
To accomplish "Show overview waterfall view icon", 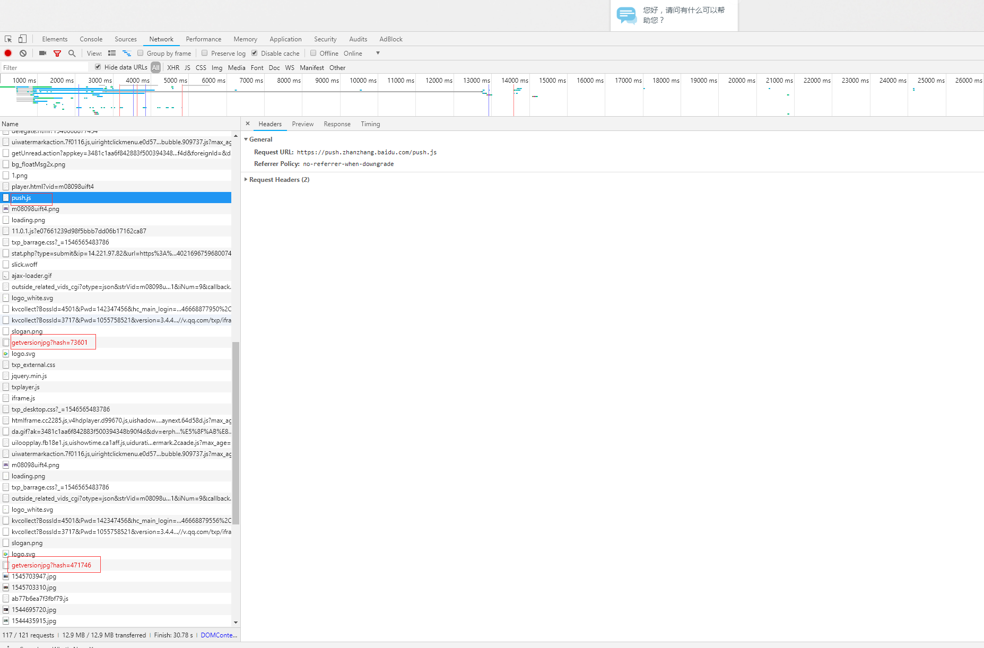I will point(127,53).
